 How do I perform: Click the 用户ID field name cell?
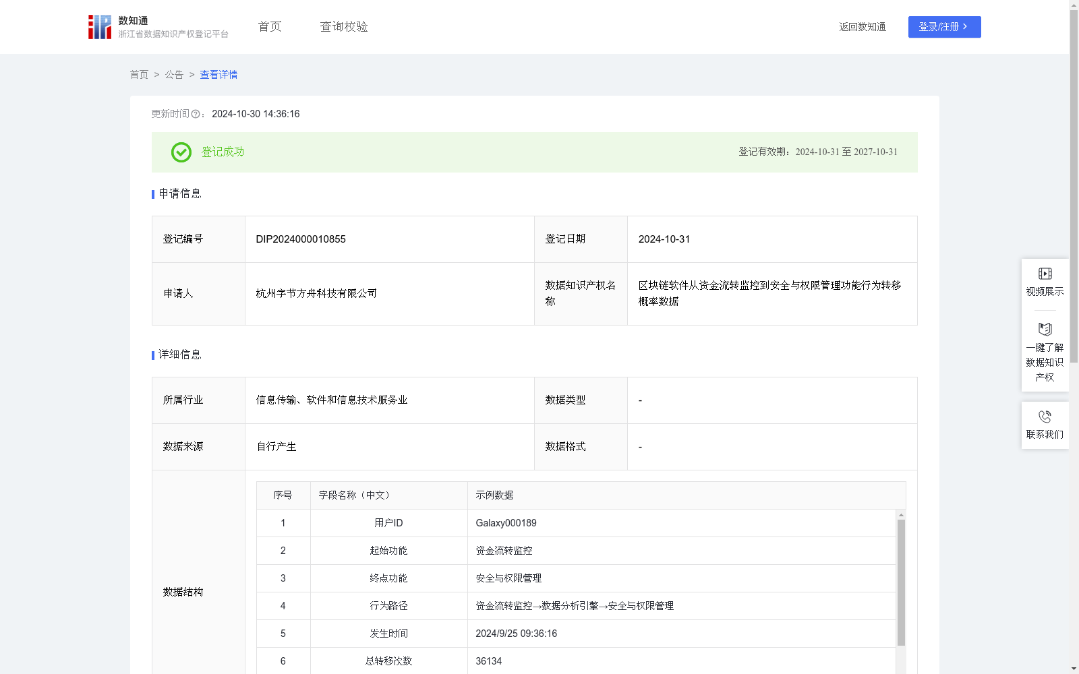pos(388,523)
